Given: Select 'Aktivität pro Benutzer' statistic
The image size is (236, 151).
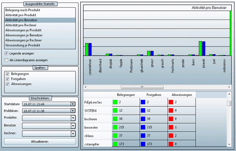Looking at the screenshot, I should [x=40, y=20].
